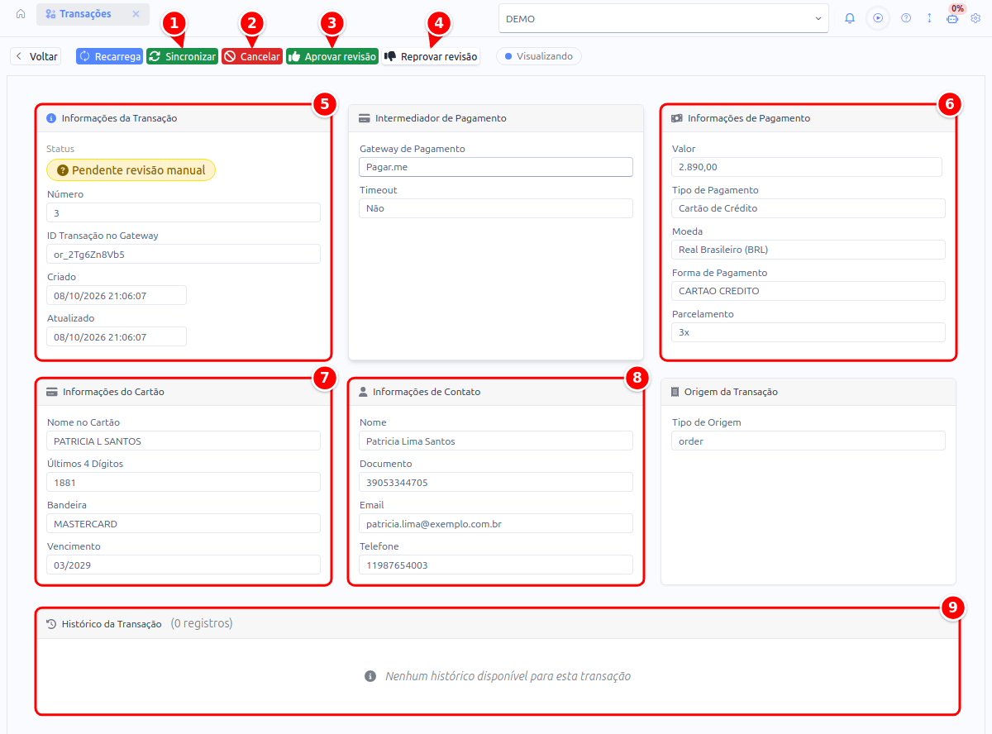Open the DEMO dropdown
The width and height of the screenshot is (992, 734).
[x=664, y=18]
